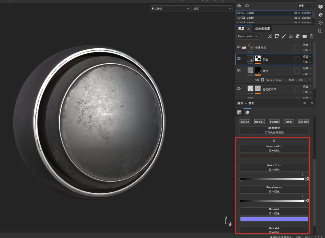Click first eye icon above texture set list
The width and height of the screenshot is (325, 238).
(239, 6)
